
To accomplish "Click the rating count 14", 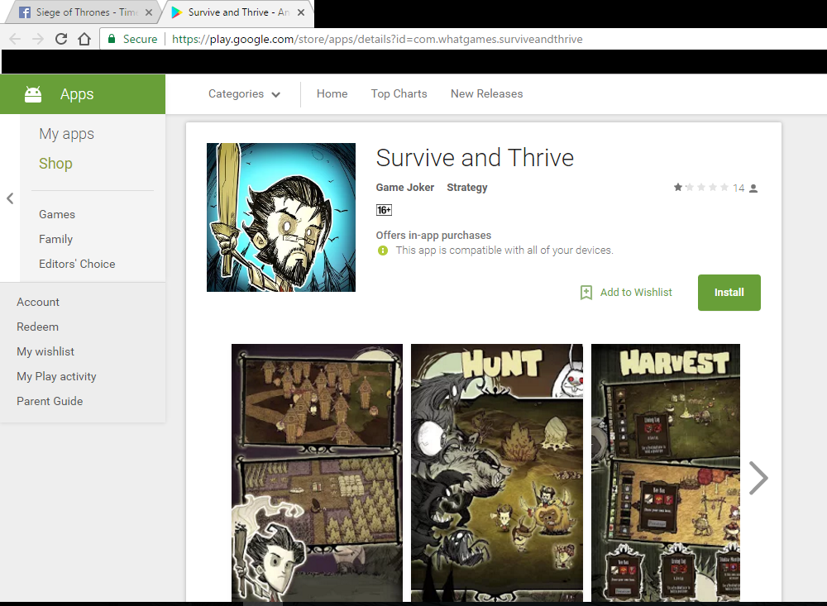I will pos(739,188).
